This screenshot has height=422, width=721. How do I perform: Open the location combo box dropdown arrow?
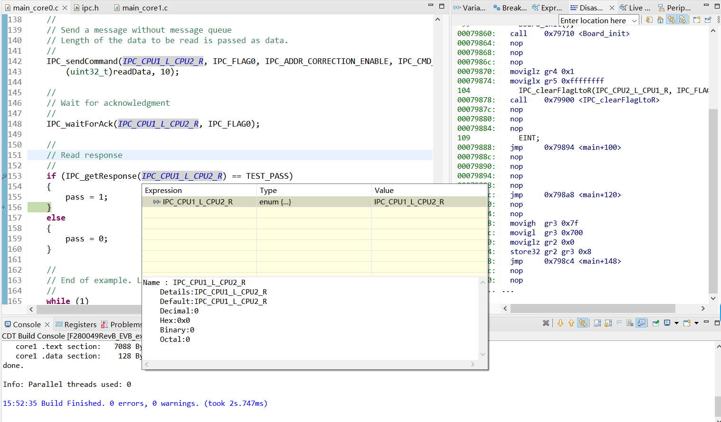(x=634, y=20)
